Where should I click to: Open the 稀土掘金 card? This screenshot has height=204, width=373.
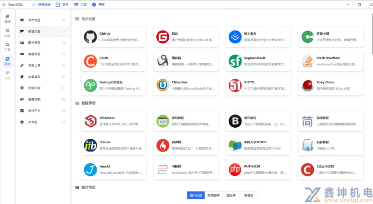(x=258, y=37)
